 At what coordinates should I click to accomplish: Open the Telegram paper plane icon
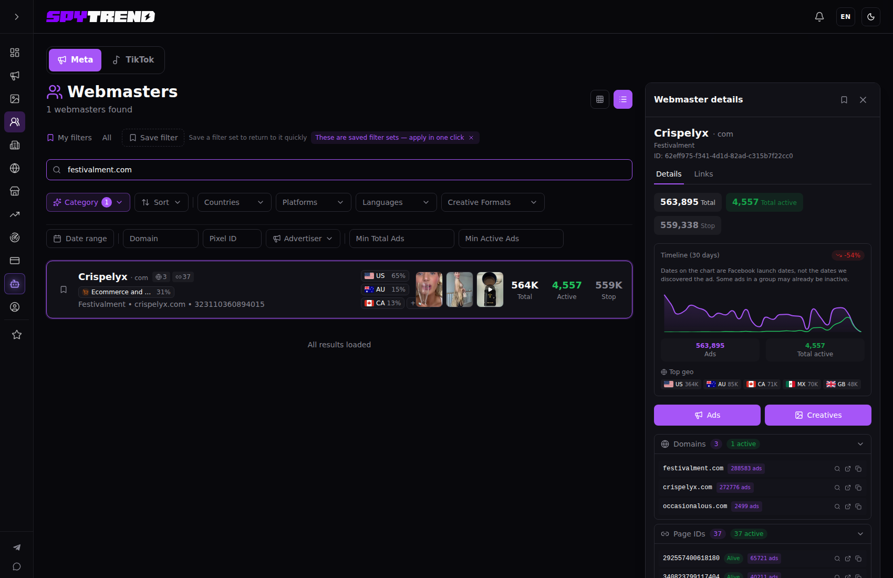pos(17,548)
